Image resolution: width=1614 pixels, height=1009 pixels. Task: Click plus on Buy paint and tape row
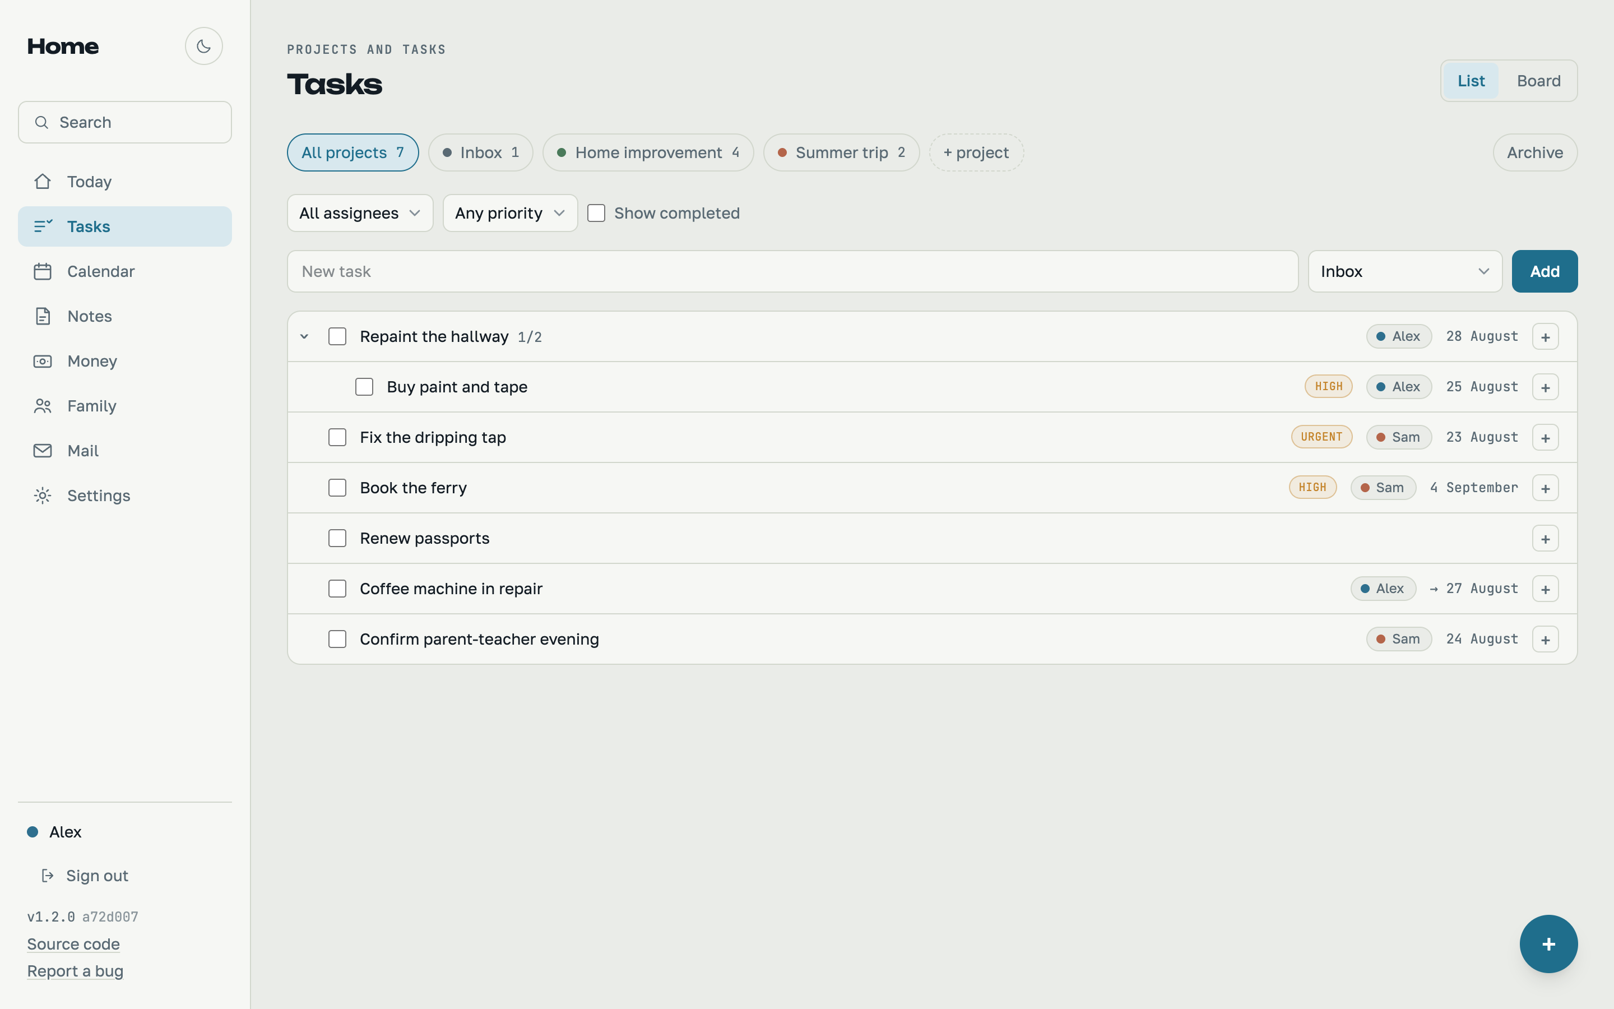coord(1545,387)
